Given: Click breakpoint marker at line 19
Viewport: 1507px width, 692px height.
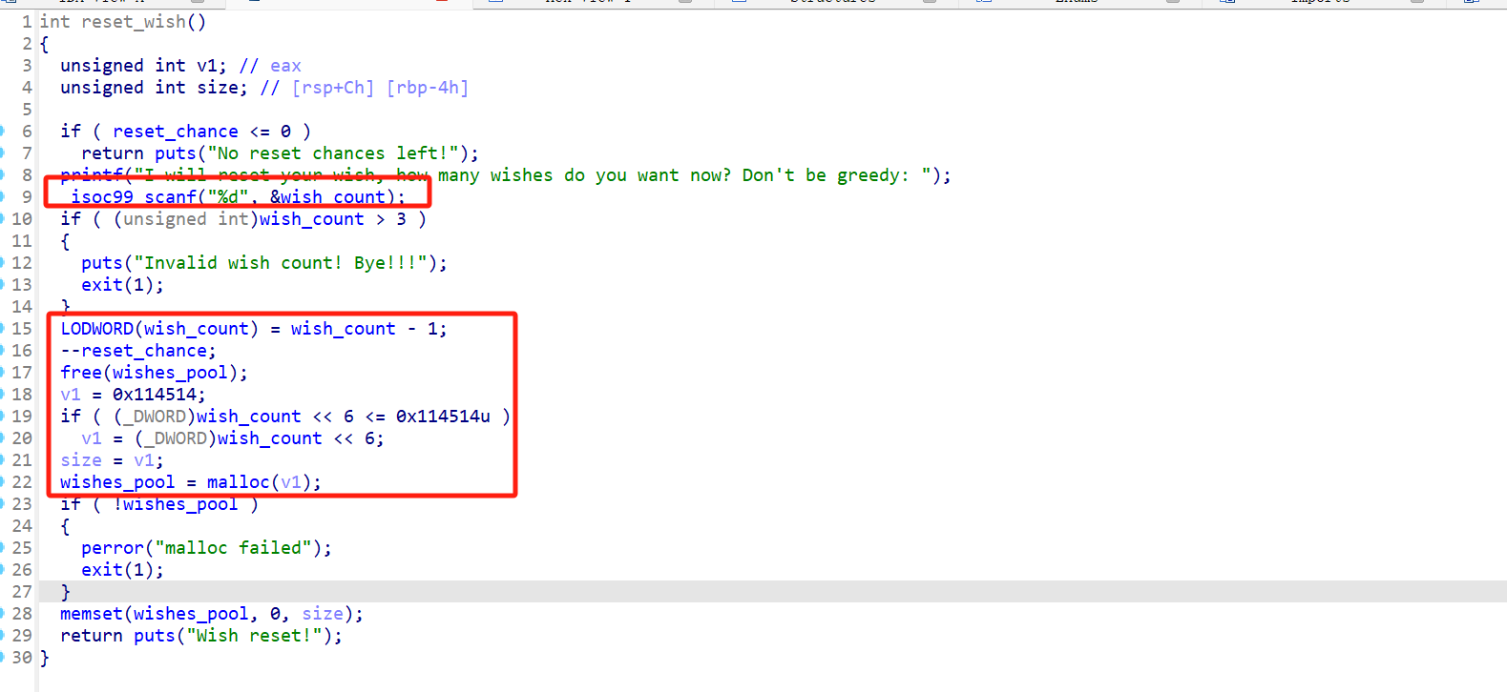Looking at the screenshot, I should click(x=3, y=417).
